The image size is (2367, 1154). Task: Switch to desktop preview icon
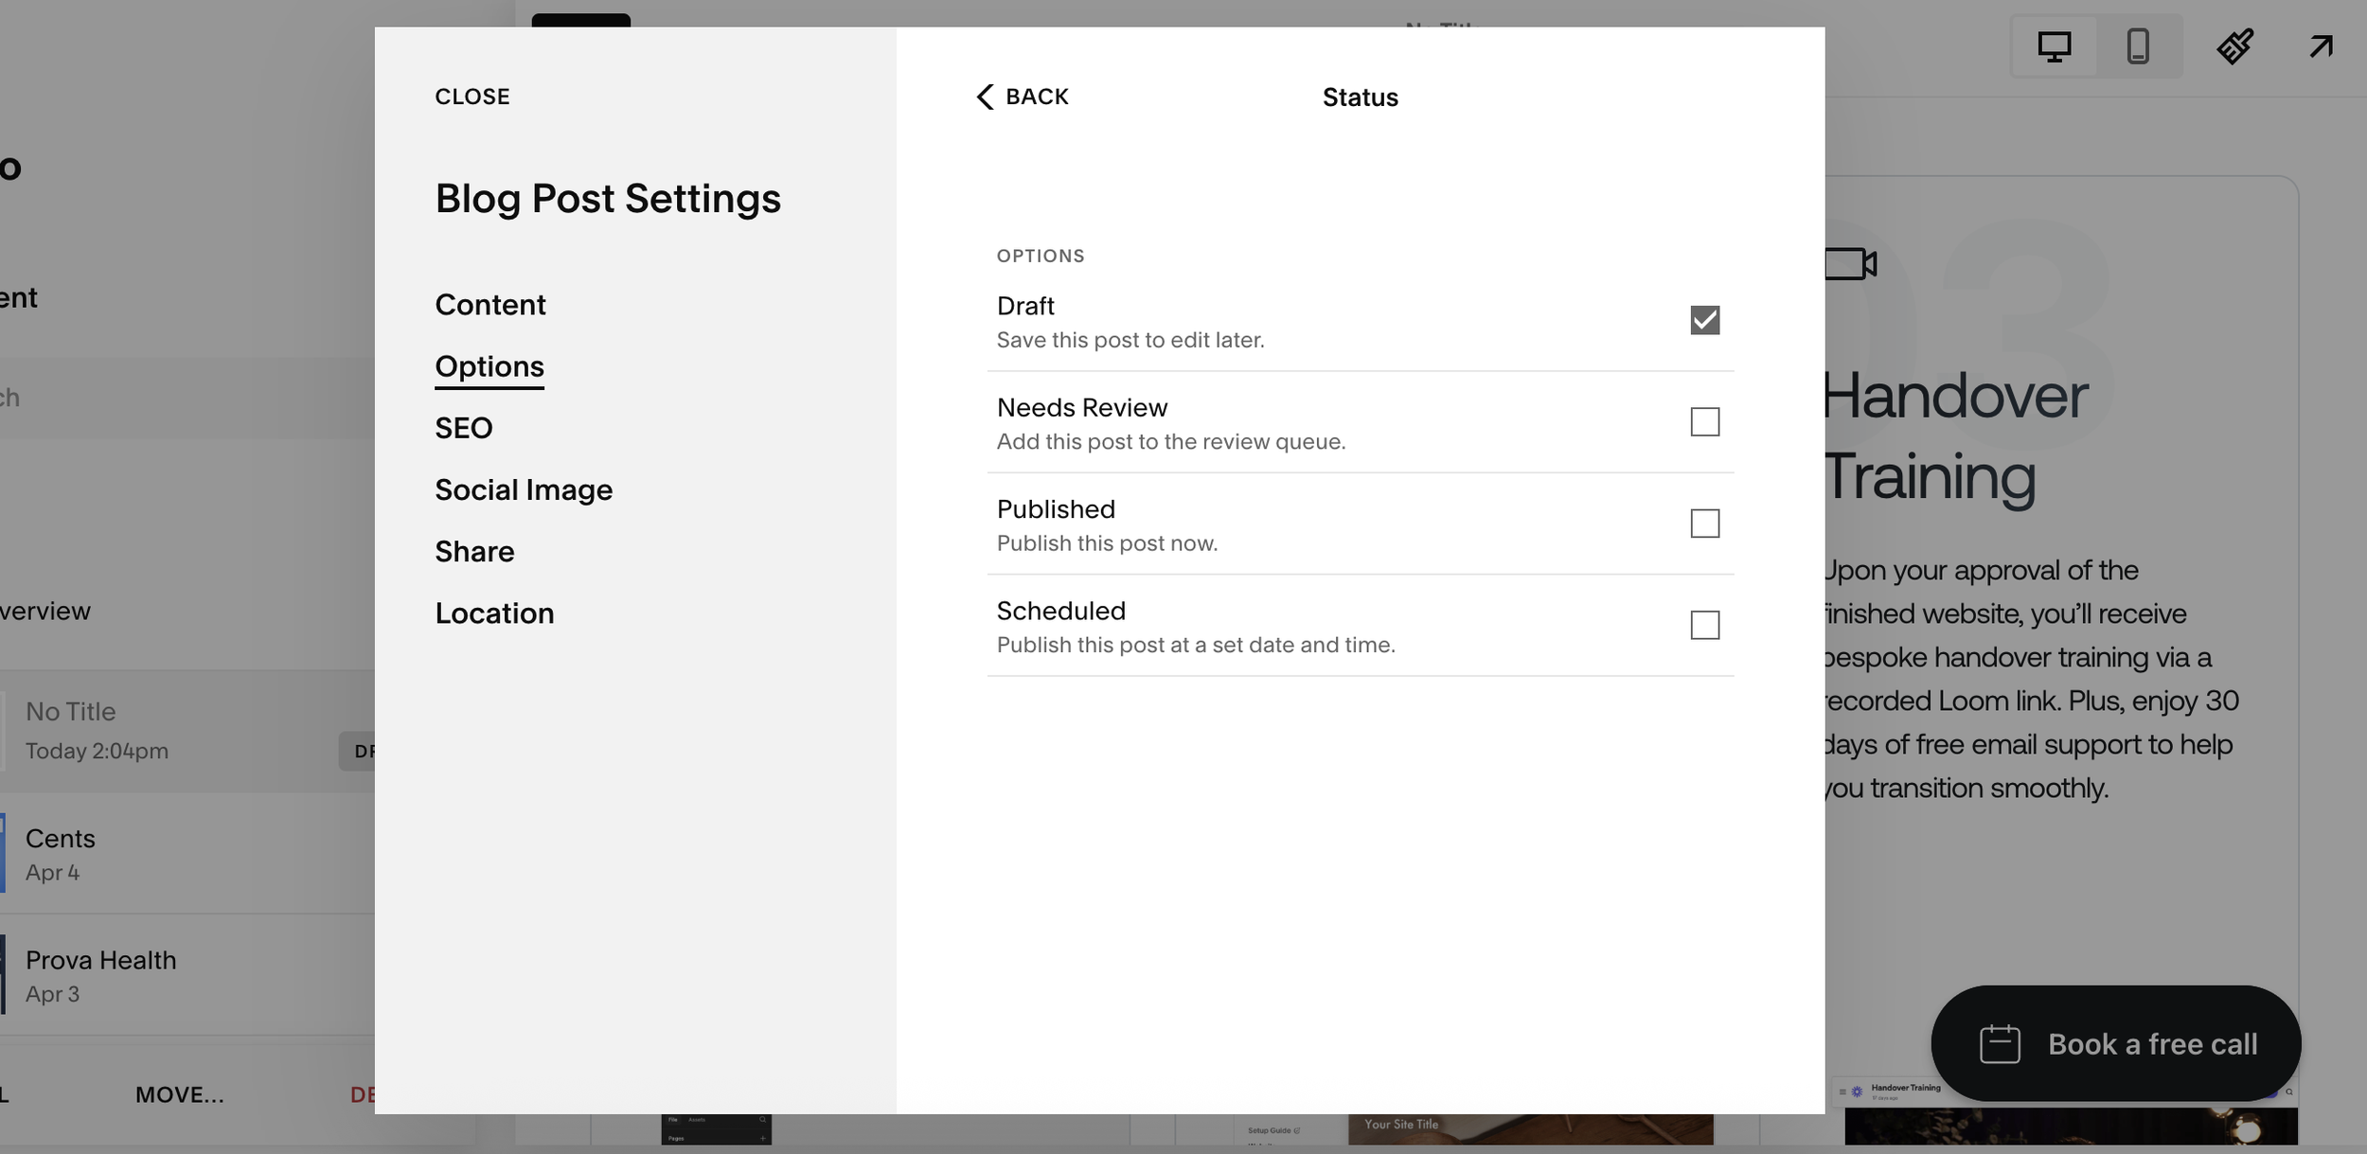point(2054,46)
